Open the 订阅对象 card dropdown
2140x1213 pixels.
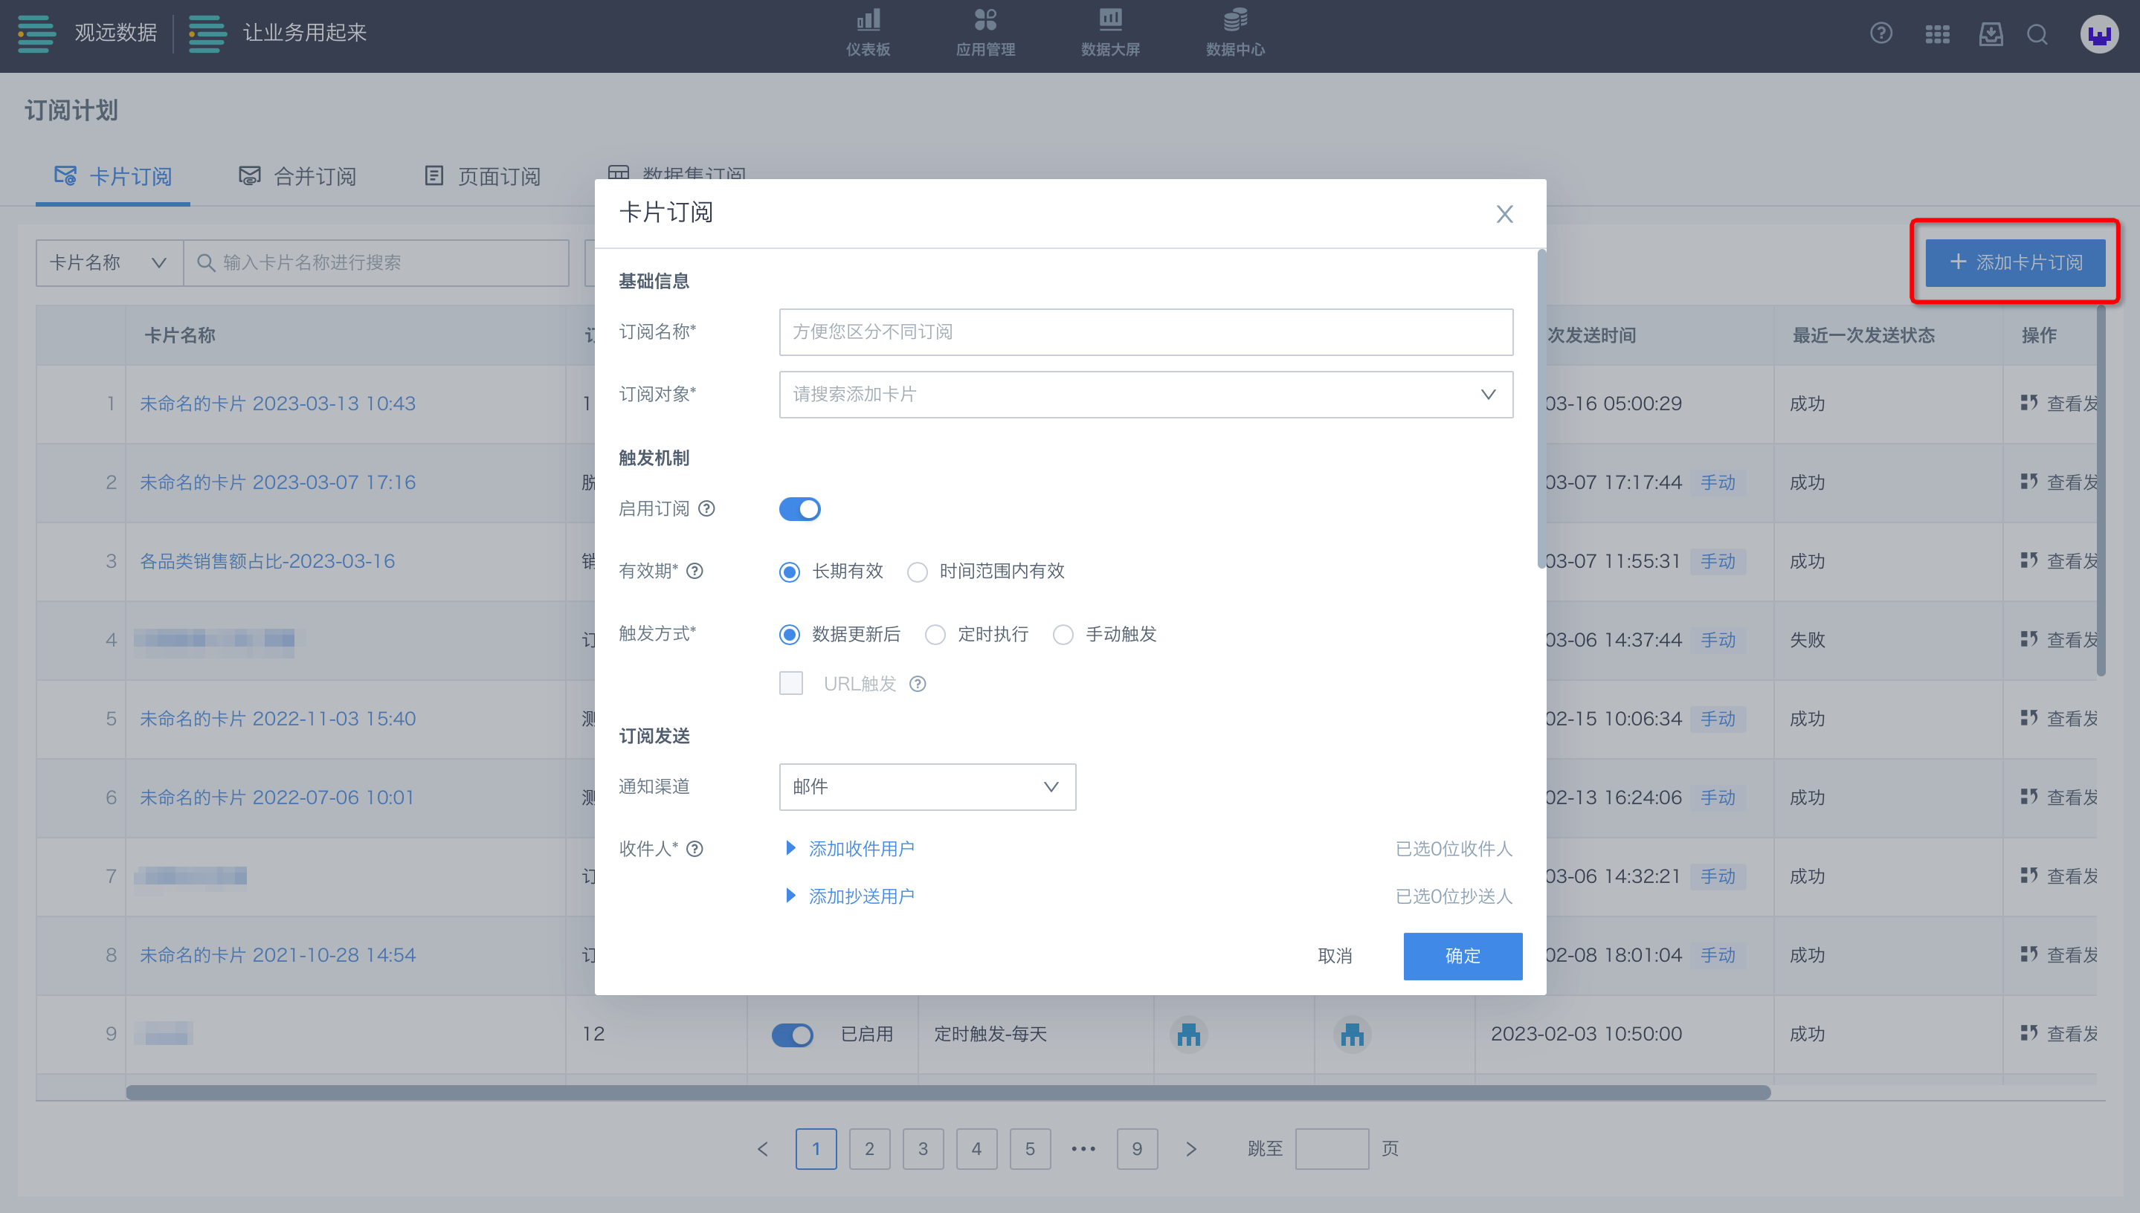tap(1146, 394)
